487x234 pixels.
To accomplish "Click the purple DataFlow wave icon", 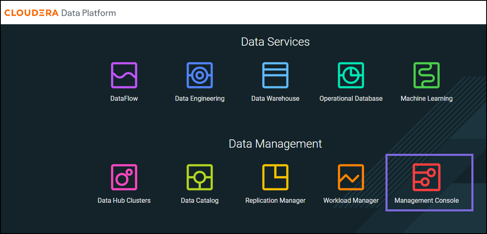I will point(124,75).
